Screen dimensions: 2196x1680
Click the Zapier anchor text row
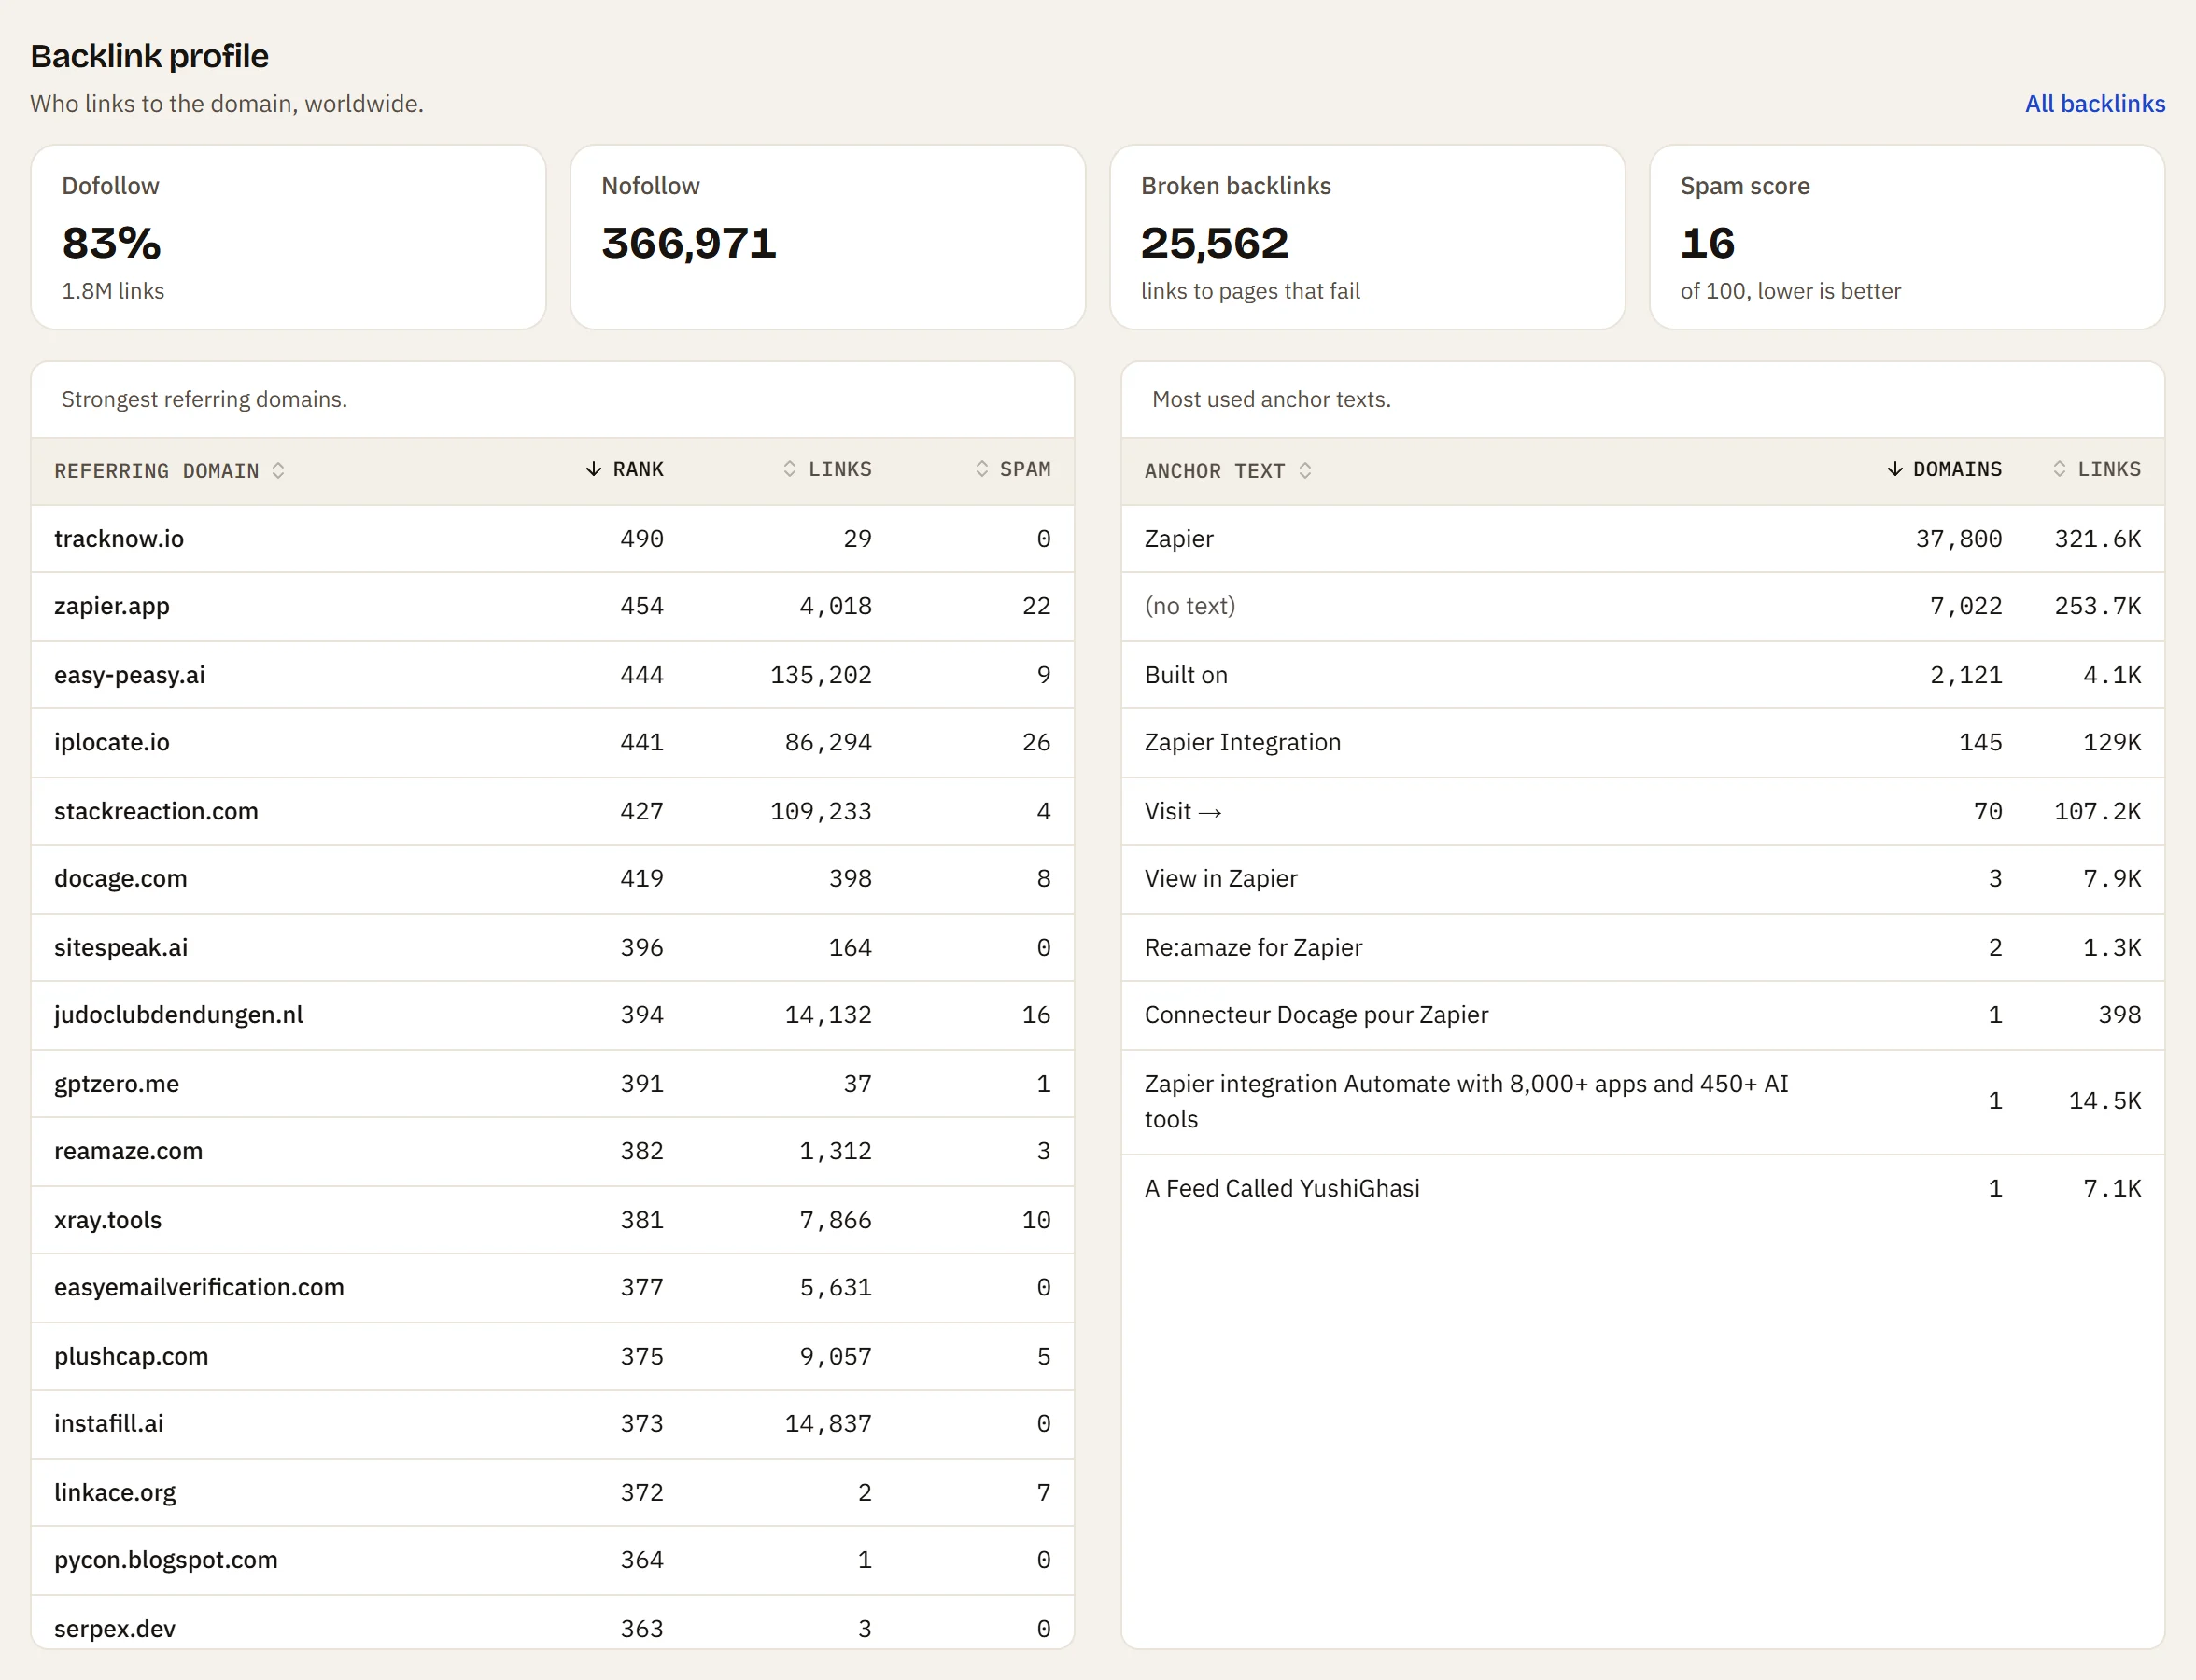(x=1642, y=539)
